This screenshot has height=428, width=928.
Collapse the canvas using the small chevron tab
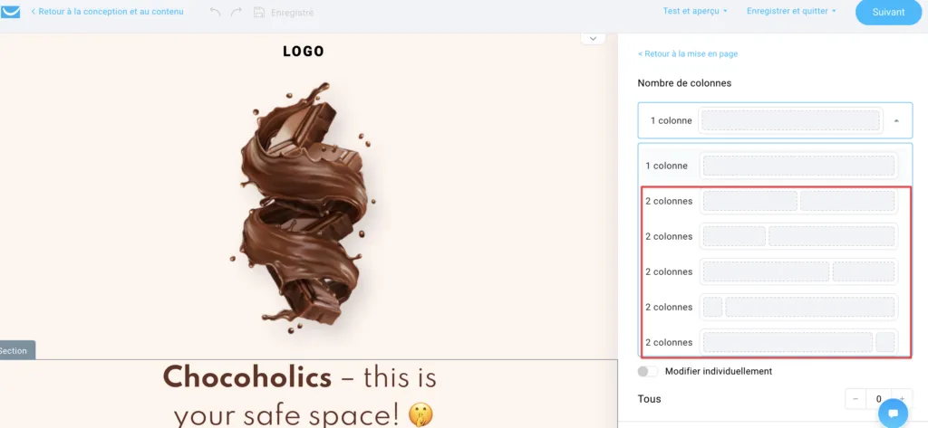pyautogui.click(x=593, y=39)
